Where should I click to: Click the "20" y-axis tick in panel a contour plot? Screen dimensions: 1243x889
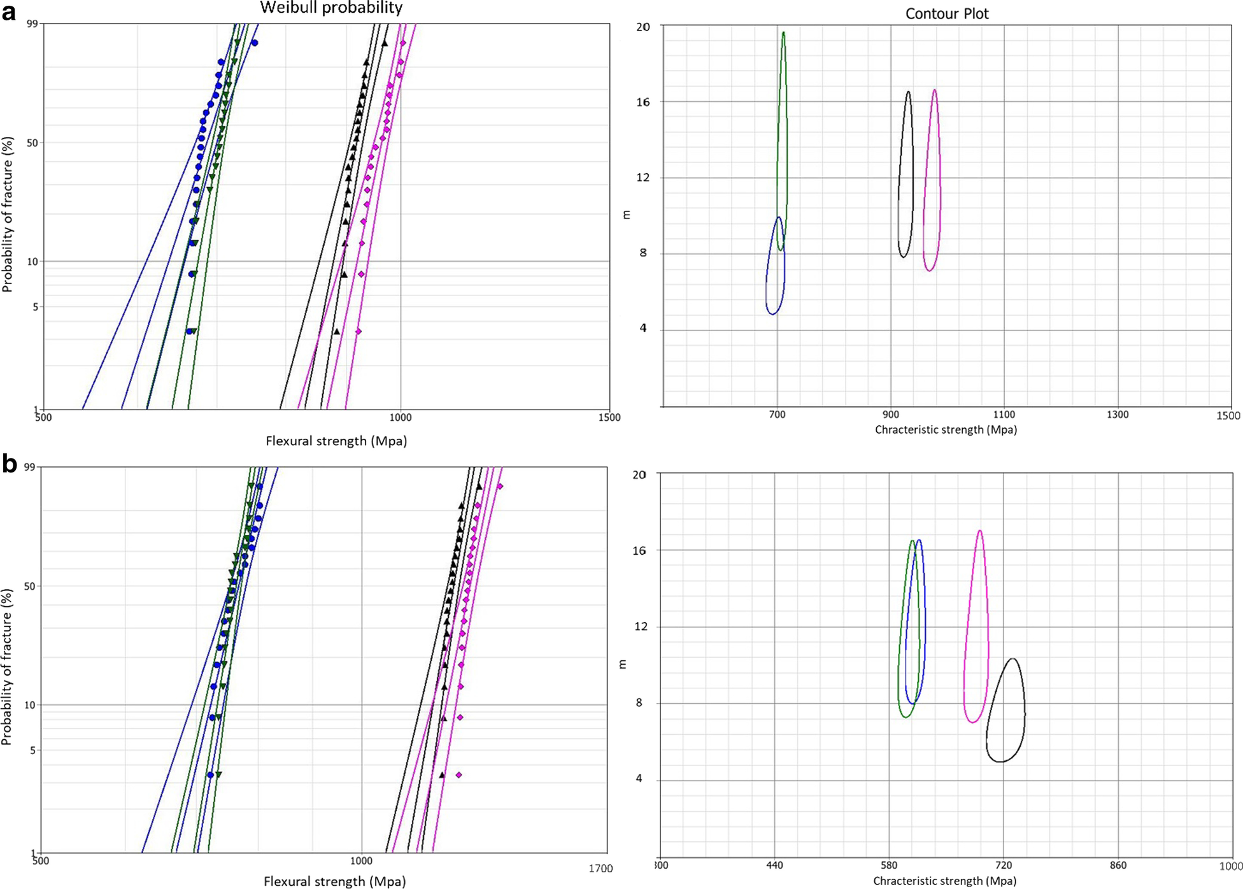coord(643,27)
